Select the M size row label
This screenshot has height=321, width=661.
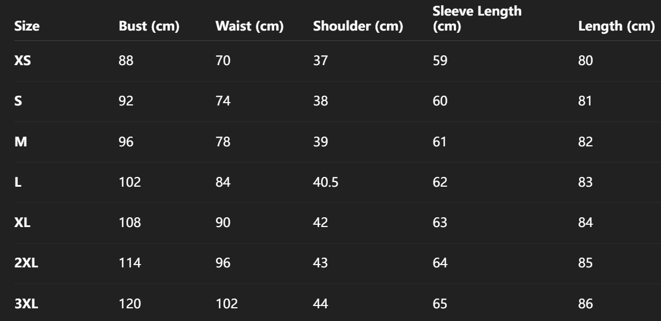(x=20, y=141)
